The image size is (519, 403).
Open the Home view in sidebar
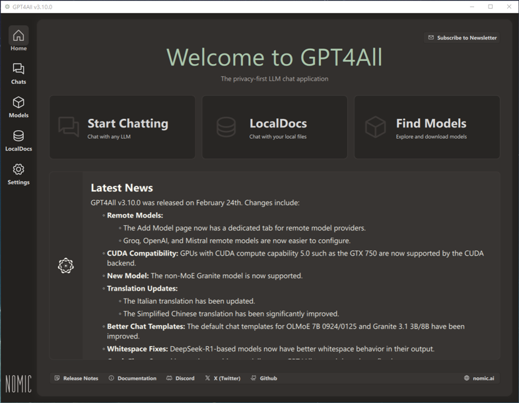coord(18,40)
